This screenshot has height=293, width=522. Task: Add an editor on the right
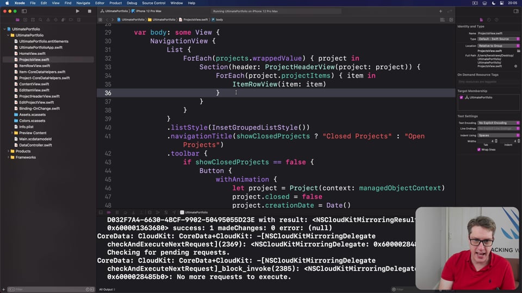(x=451, y=20)
